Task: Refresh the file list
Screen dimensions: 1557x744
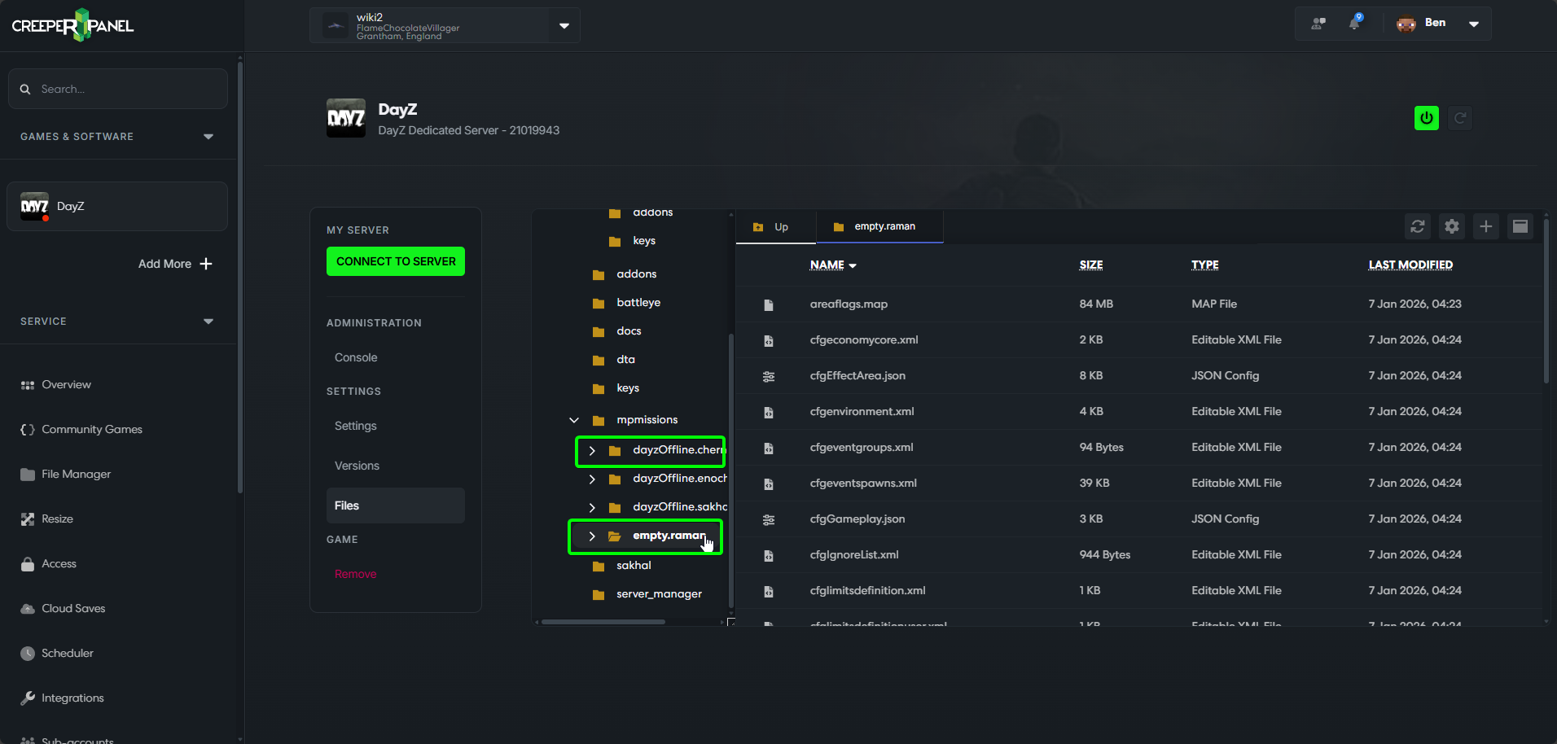Action: click(1417, 226)
